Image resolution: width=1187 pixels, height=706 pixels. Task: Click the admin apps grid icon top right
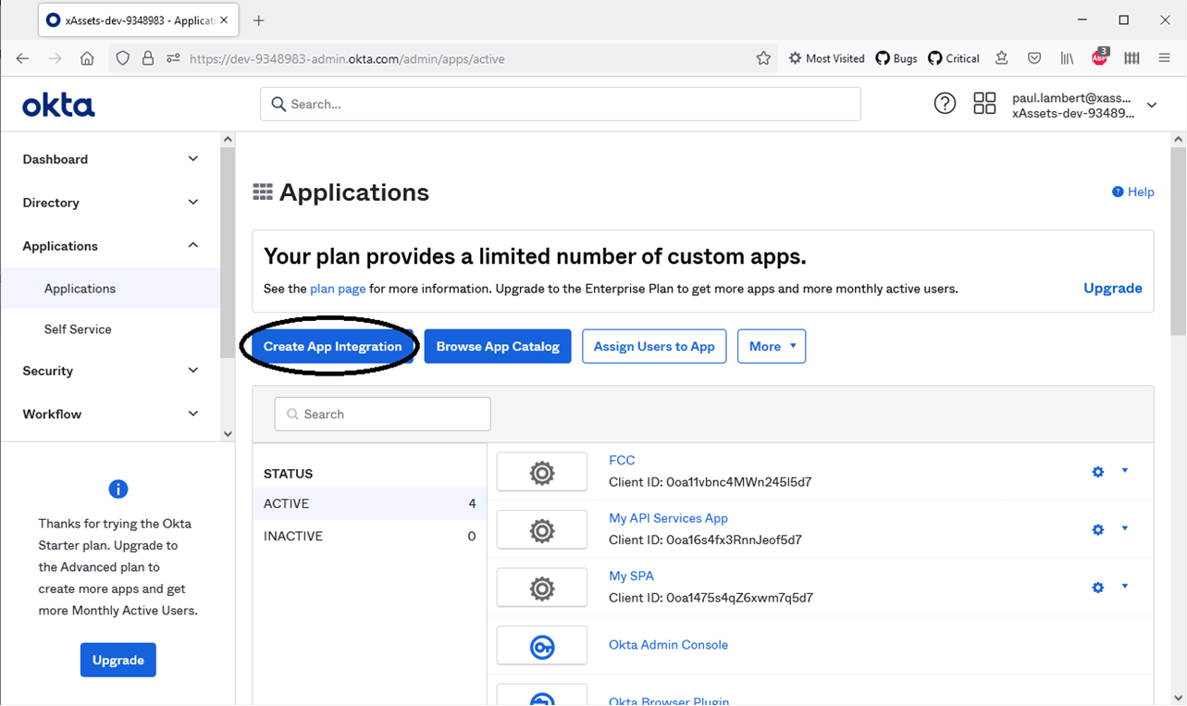coord(983,103)
